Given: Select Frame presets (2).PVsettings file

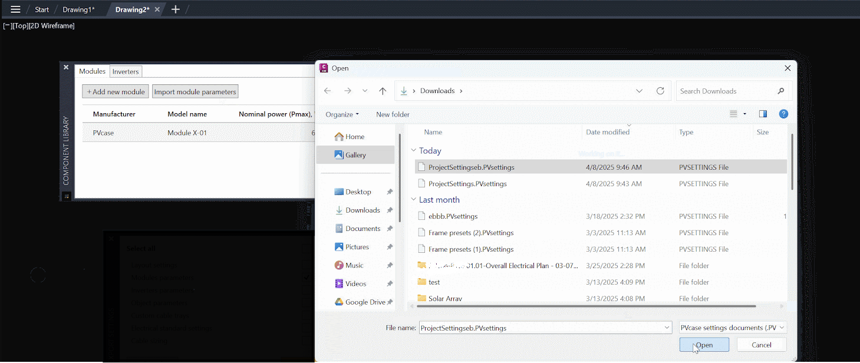Looking at the screenshot, I should 601,233.
